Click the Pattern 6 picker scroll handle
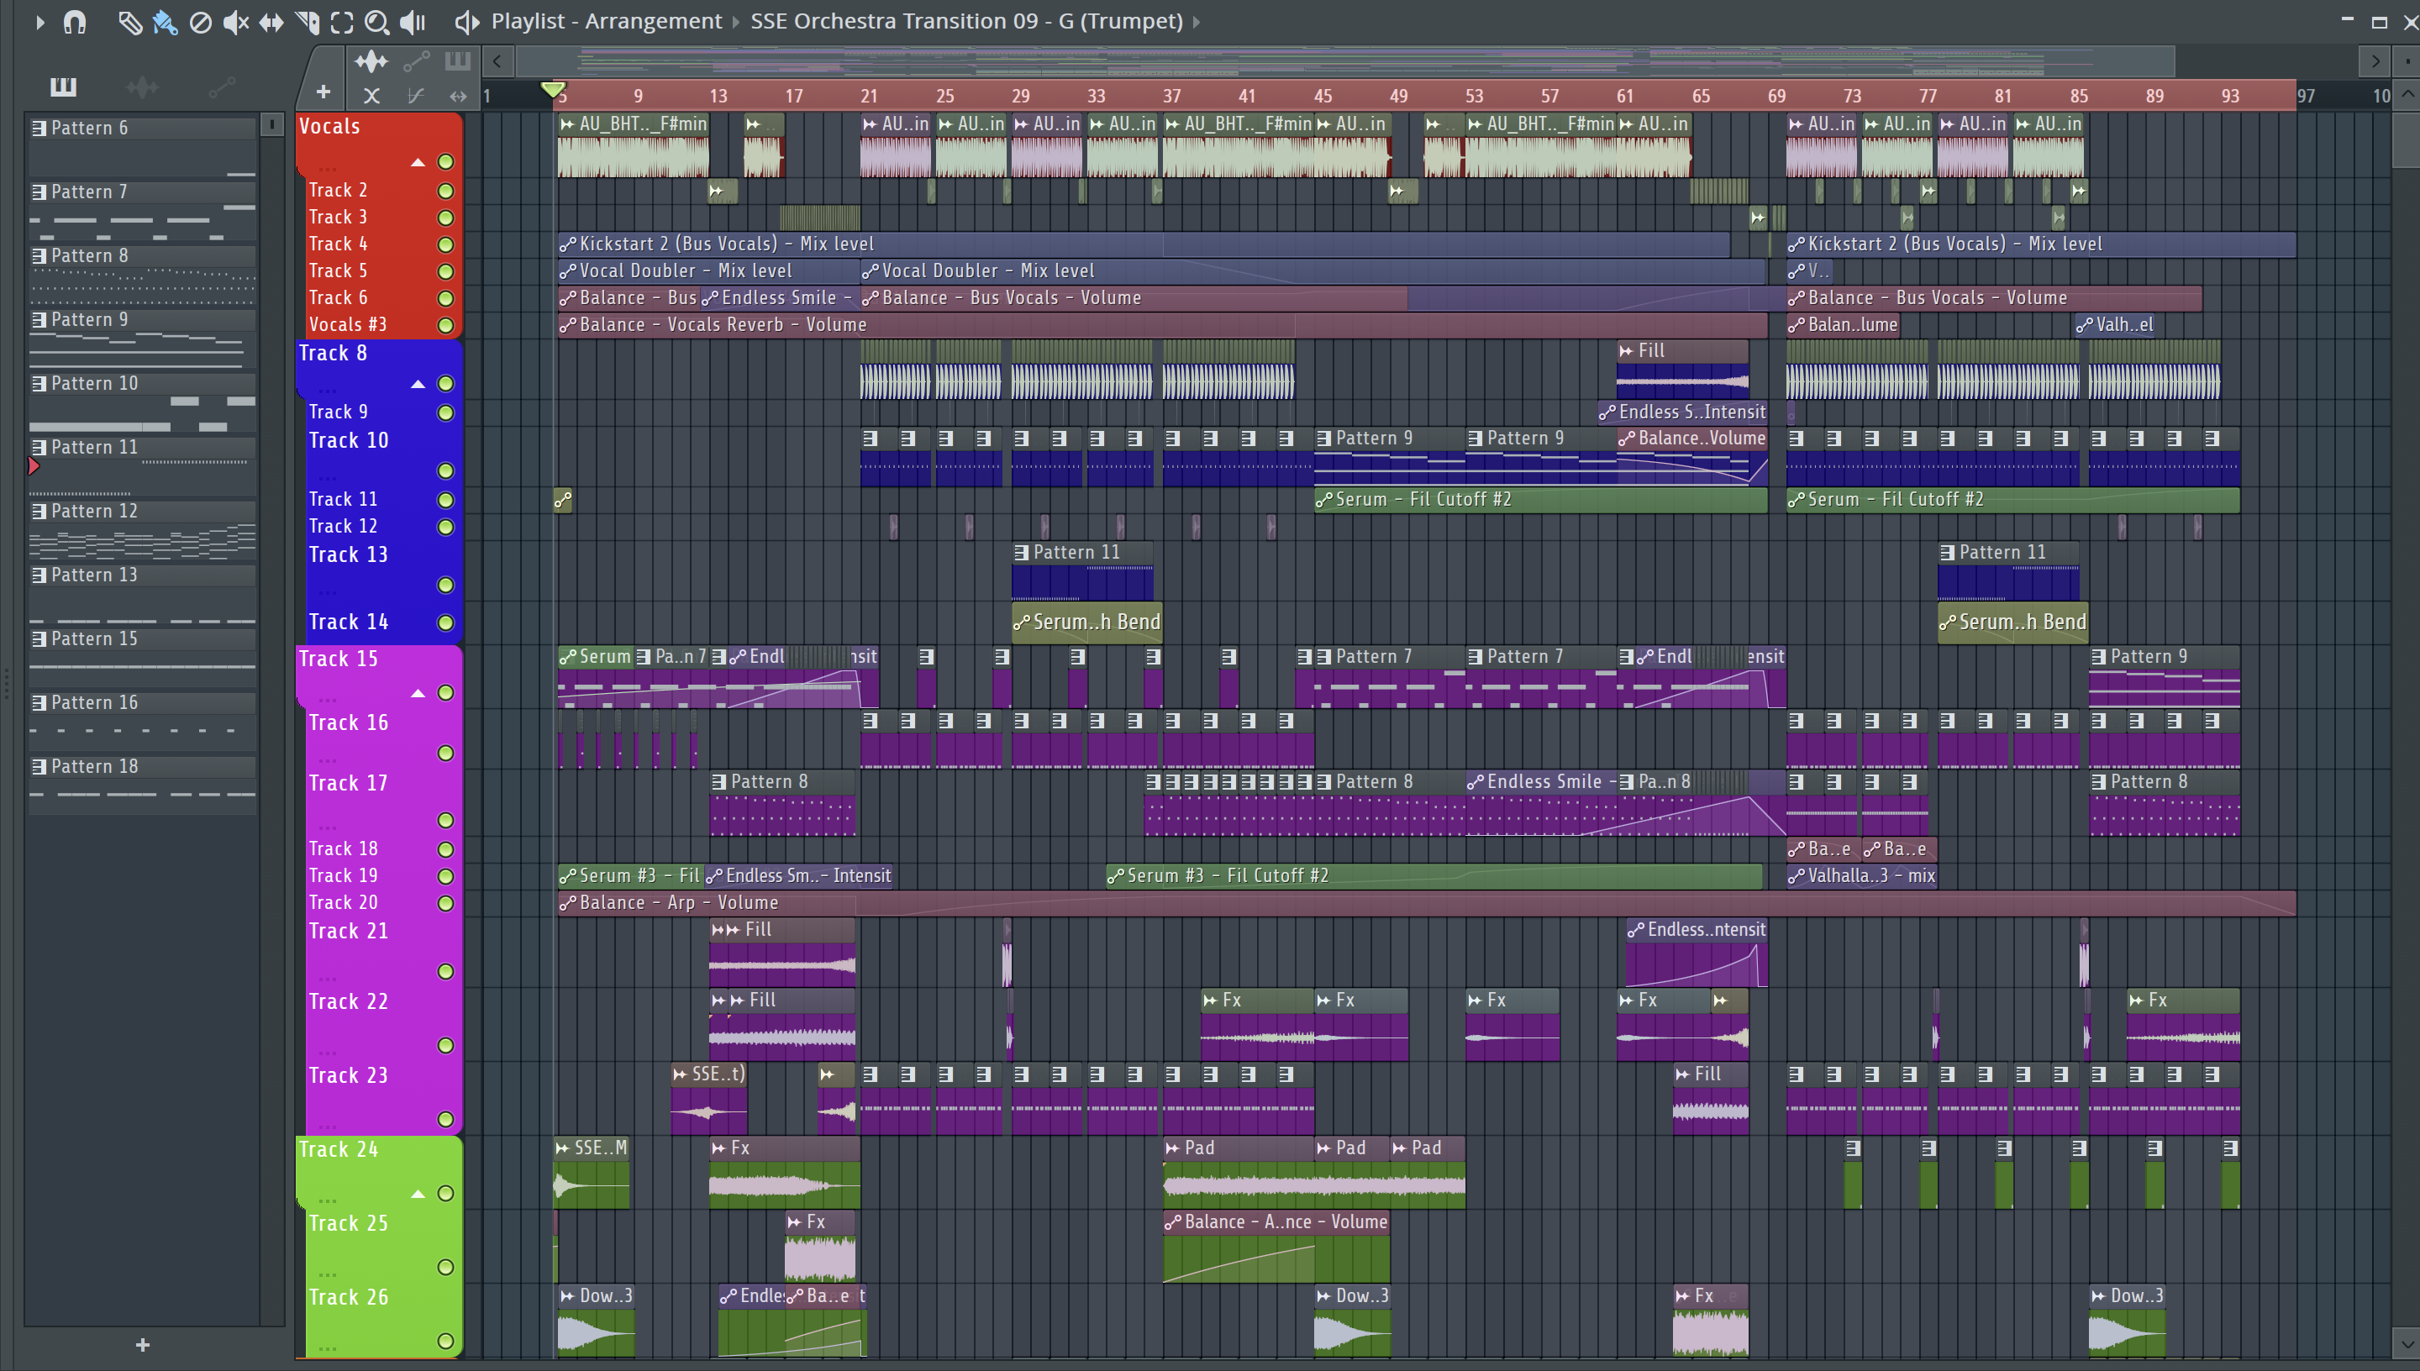The image size is (2420, 1371). [x=272, y=124]
